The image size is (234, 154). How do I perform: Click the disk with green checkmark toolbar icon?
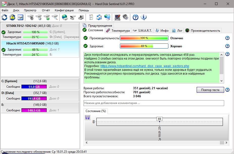(x=47, y=17)
